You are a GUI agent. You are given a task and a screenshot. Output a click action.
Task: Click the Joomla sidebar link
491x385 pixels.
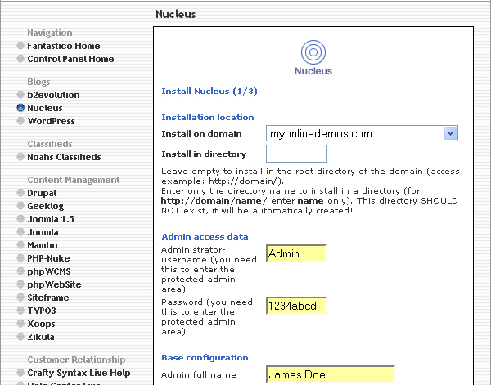pos(43,233)
